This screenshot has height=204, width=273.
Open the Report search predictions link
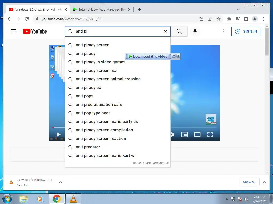[151, 163]
